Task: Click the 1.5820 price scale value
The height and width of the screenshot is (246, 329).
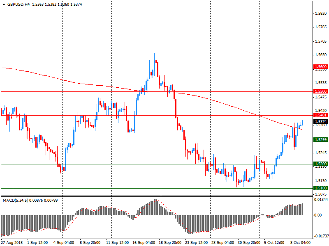Action: (321, 14)
